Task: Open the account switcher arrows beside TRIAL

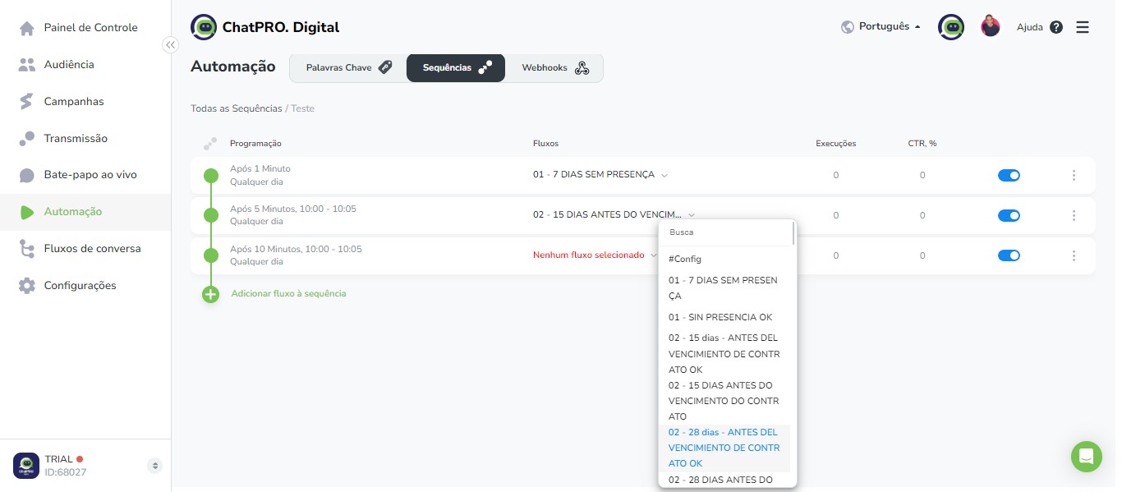Action: 154,466
